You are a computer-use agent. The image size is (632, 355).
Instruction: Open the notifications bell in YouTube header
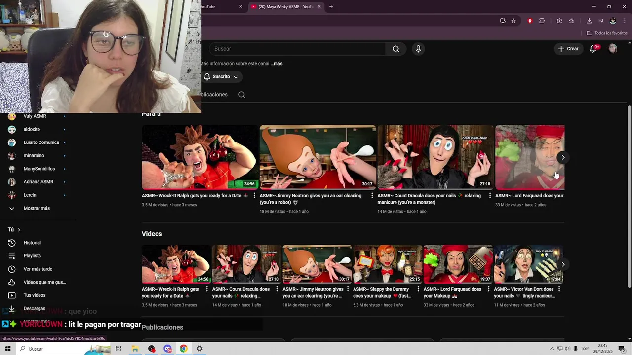[593, 49]
